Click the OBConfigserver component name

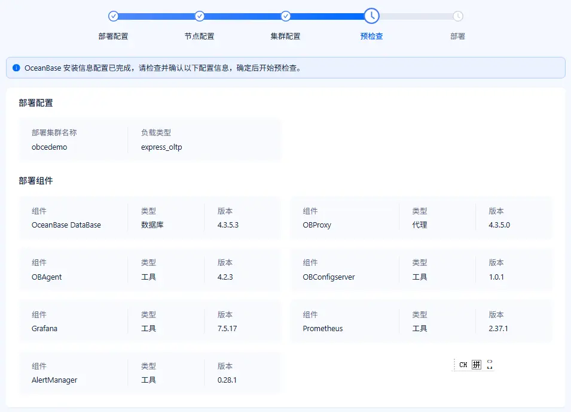[x=329, y=277]
